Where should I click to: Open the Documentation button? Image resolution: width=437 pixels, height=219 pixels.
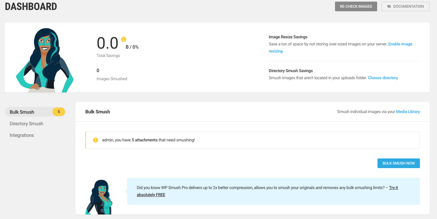point(405,6)
